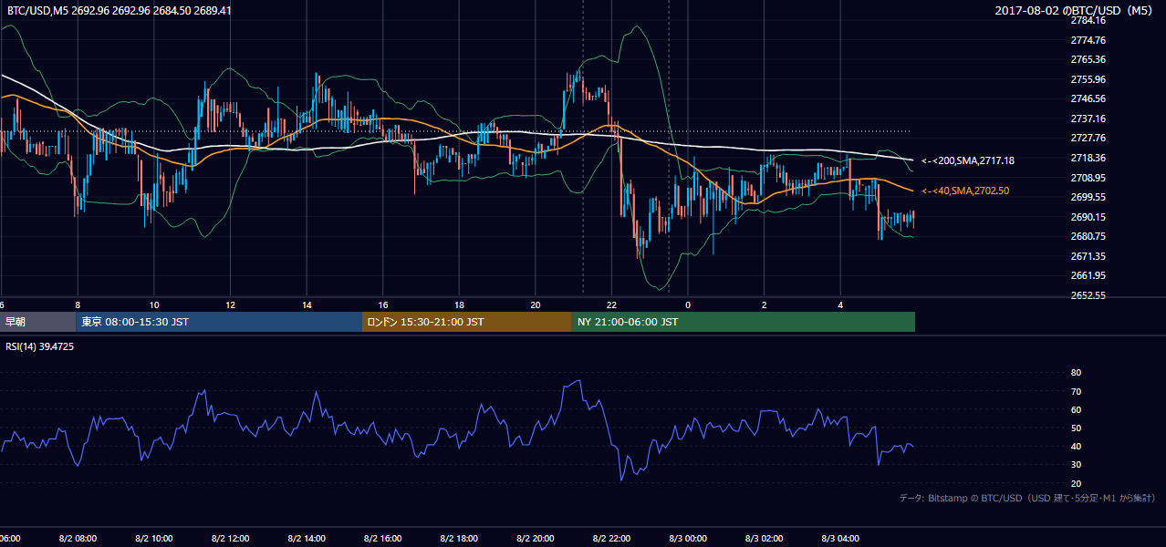The image size is (1166, 547).
Task: Select the 2017-08-02 BTC/USD (M5) title
Action: pyautogui.click(x=1076, y=10)
